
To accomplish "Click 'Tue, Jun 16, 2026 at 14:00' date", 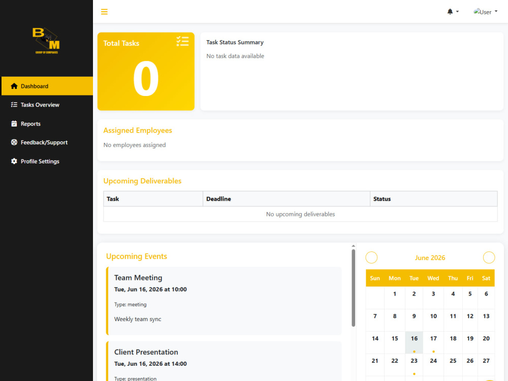I will coord(150,364).
